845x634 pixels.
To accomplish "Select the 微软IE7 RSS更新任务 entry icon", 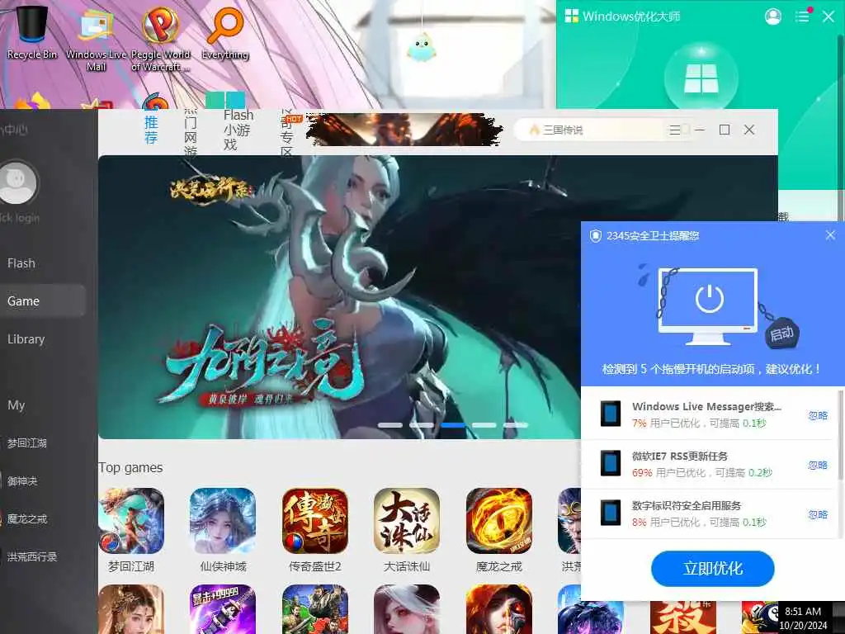I will (611, 463).
